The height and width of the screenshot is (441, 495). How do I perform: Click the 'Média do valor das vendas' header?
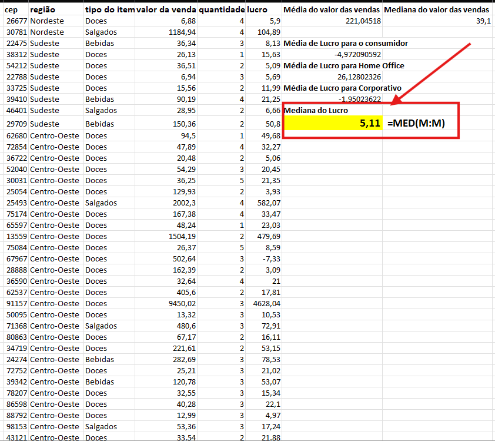(x=332, y=10)
